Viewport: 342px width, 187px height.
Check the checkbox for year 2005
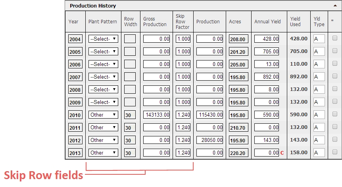(334, 51)
